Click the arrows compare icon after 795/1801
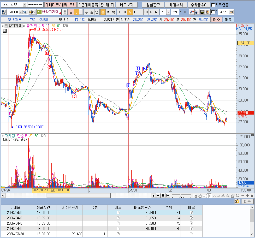Image resolution: width=255 pixels, height=238 pixels. click(x=192, y=12)
